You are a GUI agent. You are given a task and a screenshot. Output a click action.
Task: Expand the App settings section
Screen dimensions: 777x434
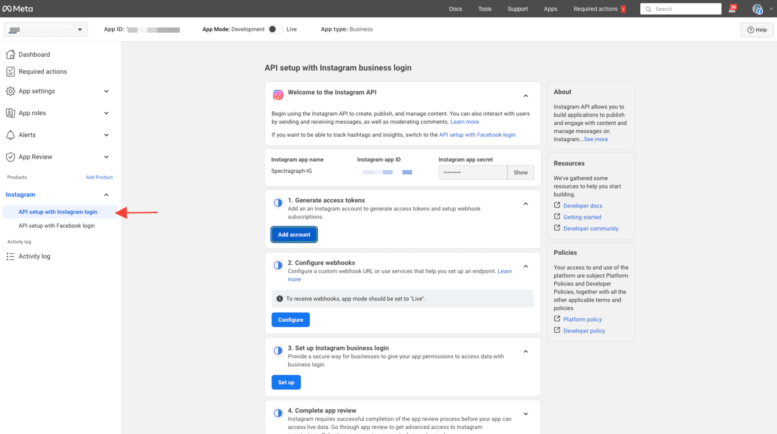106,91
